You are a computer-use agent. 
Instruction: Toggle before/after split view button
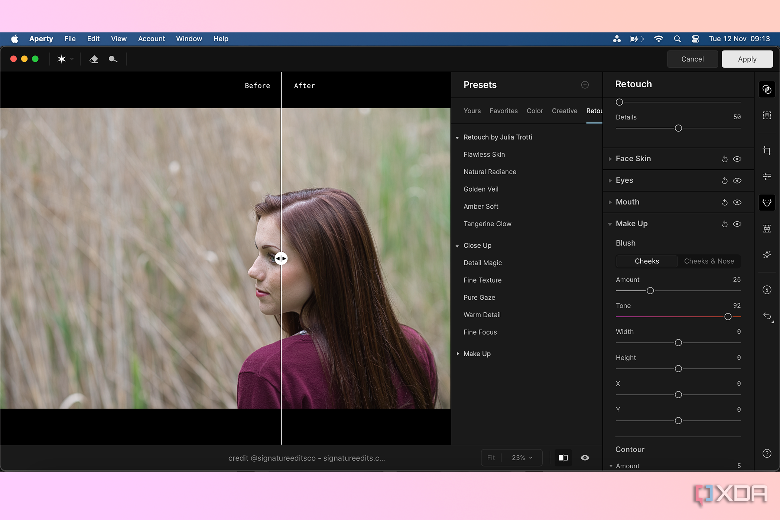point(563,458)
